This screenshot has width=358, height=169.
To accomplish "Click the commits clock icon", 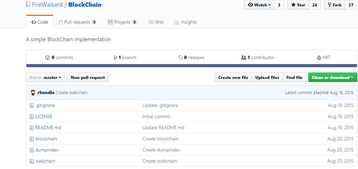I will (47, 58).
